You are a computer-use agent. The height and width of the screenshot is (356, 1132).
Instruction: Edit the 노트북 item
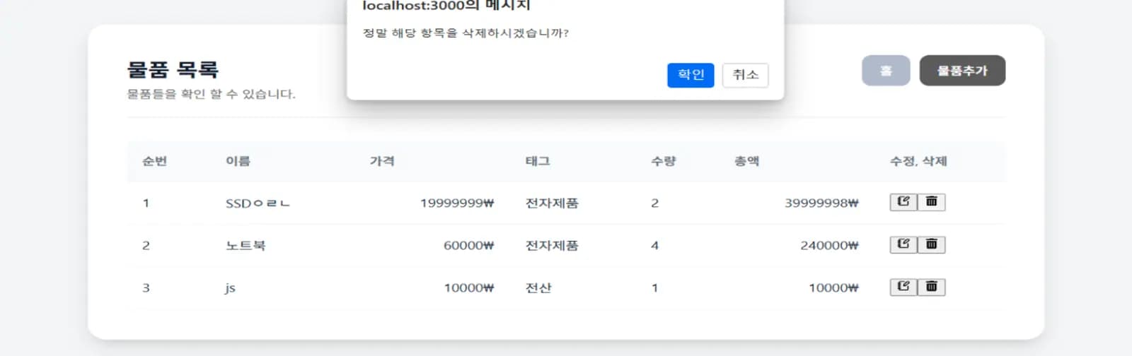pyautogui.click(x=903, y=244)
